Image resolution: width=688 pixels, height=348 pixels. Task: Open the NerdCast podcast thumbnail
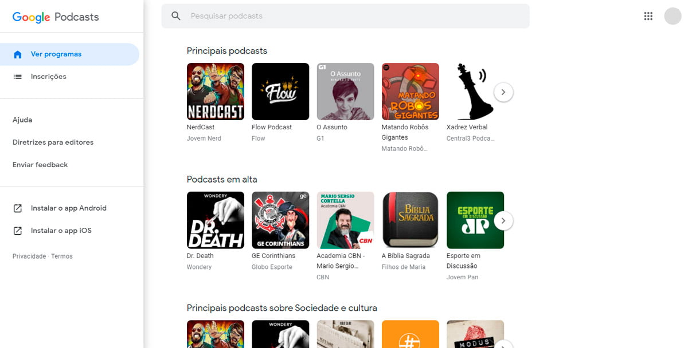(215, 92)
